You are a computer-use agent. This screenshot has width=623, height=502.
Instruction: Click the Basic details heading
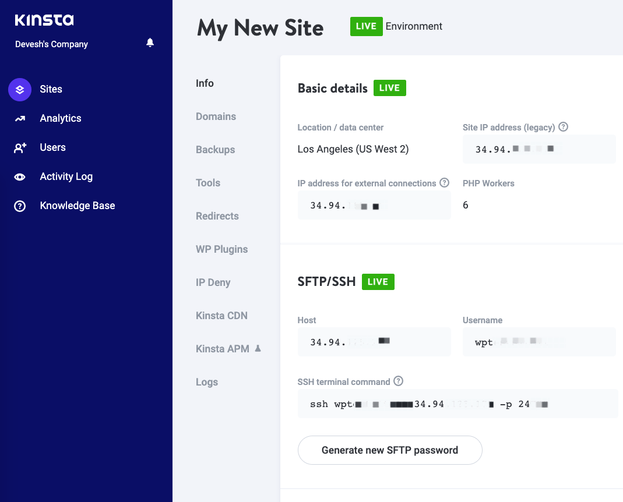point(333,88)
